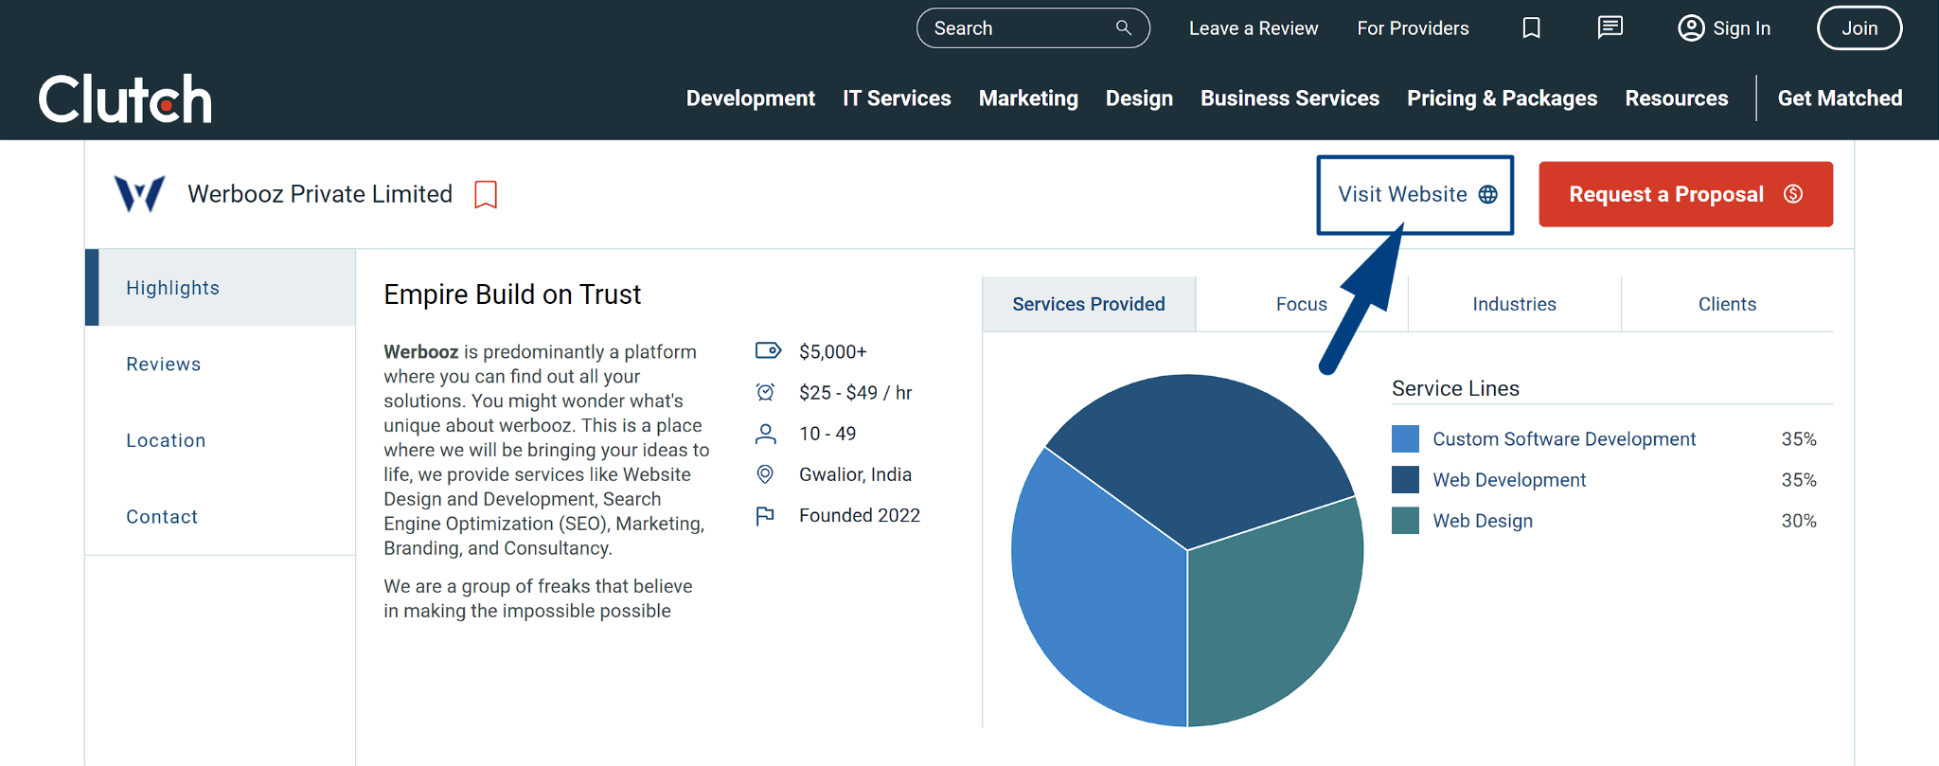Viewport: 1939px width, 766px height.
Task: Go to Clutch homepage logo
Action: (x=125, y=98)
